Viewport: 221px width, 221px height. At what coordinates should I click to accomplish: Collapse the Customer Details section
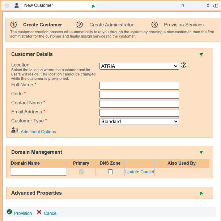pyautogui.click(x=201, y=55)
